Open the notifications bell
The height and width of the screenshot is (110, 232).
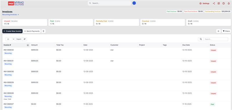pyautogui.click(x=229, y=3)
